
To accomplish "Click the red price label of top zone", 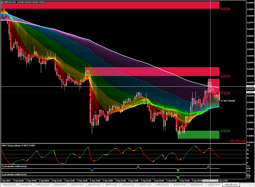I will click(226, 9).
